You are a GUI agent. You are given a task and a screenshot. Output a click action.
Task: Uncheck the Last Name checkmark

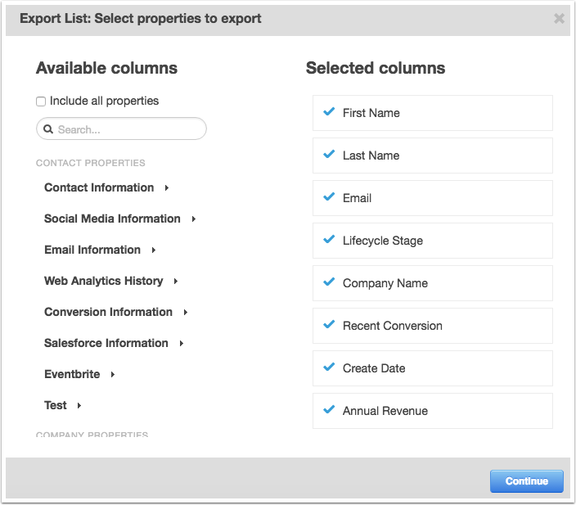[329, 154]
